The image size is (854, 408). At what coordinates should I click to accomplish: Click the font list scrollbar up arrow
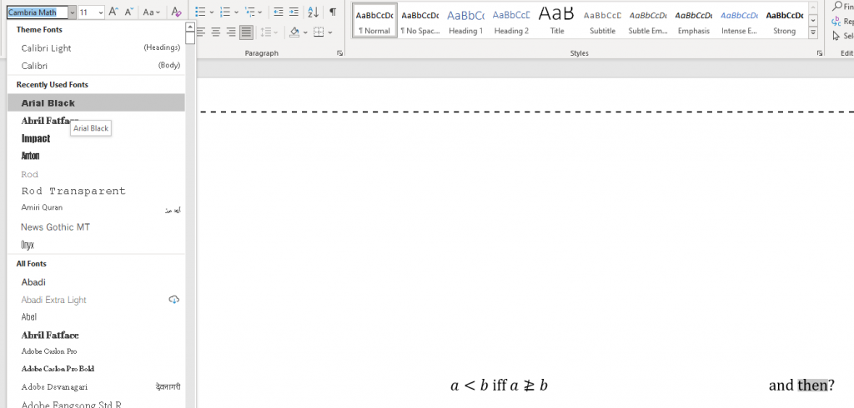191,27
